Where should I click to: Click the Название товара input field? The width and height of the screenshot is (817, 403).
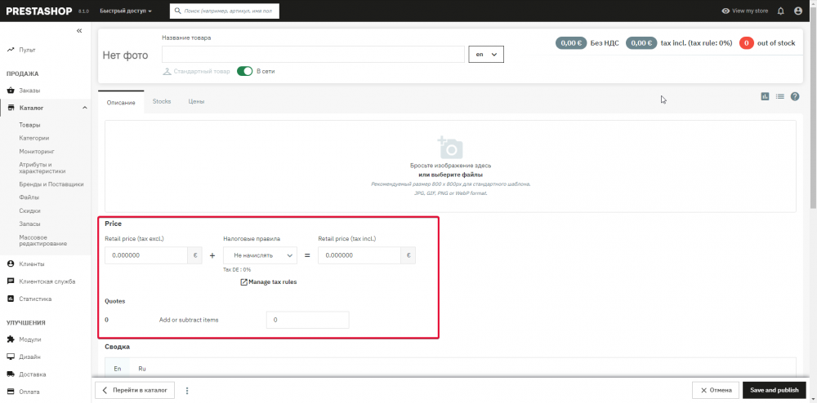(313, 54)
